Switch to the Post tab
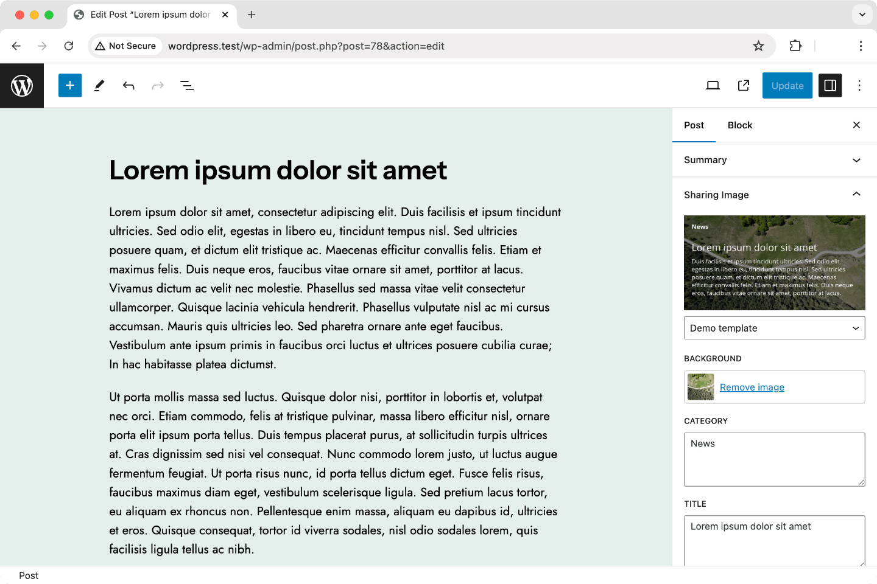This screenshot has height=584, width=877. [694, 125]
